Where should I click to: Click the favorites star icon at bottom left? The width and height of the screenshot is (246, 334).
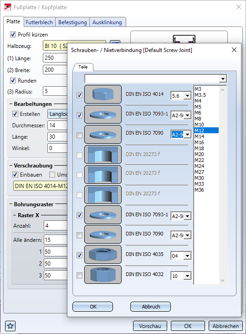click(x=10, y=326)
